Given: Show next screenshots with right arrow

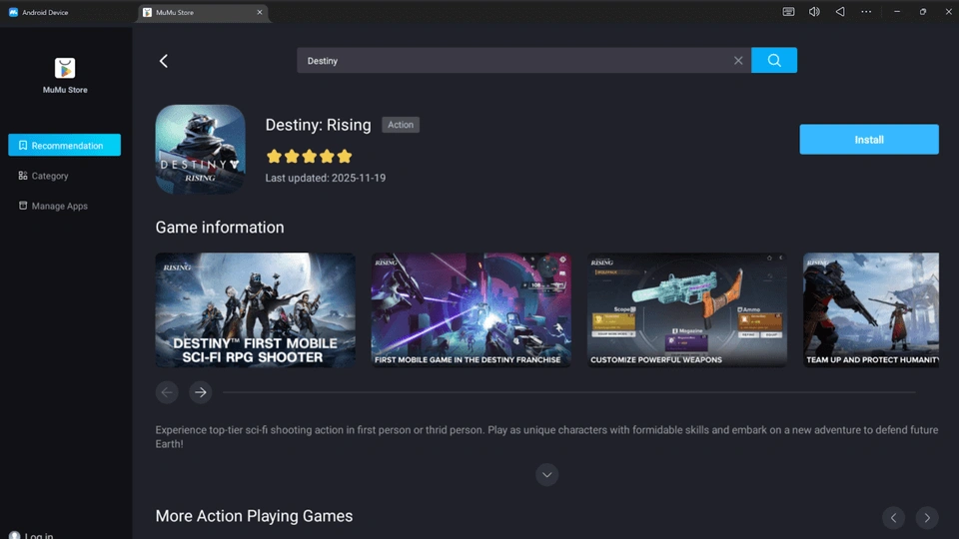Looking at the screenshot, I should 201,392.
